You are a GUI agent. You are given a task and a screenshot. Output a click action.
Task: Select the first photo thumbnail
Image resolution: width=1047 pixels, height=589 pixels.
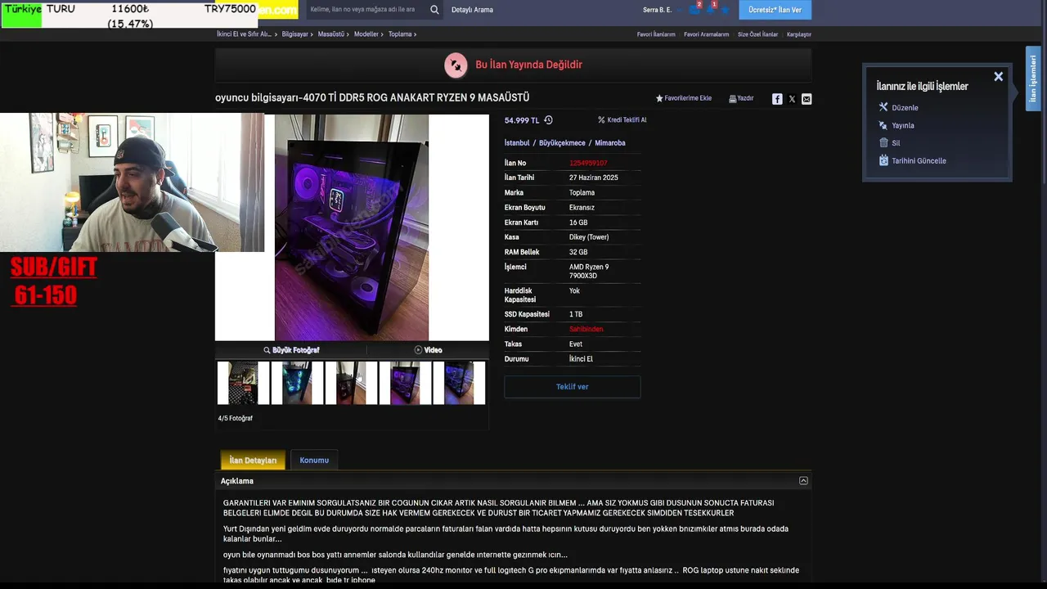(x=243, y=383)
